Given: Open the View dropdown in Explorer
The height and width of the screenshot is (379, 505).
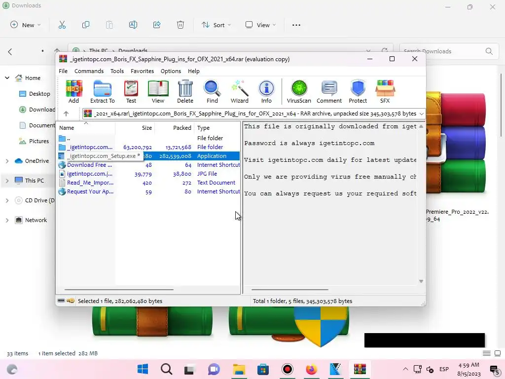Looking at the screenshot, I should pyautogui.click(x=260, y=25).
